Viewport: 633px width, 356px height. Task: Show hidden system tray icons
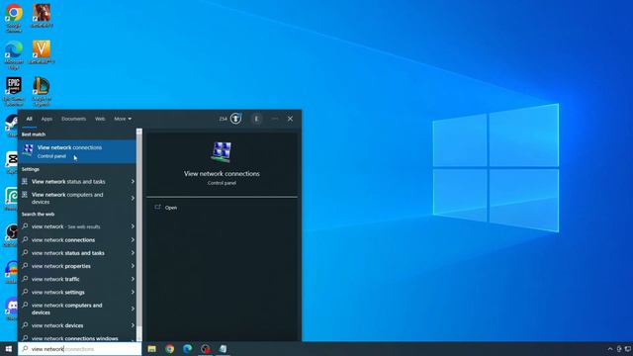point(610,349)
